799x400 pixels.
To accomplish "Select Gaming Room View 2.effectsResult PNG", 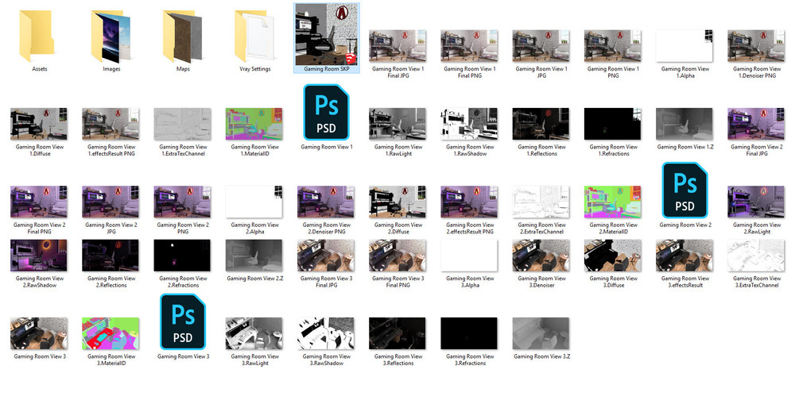I will tap(470, 202).
